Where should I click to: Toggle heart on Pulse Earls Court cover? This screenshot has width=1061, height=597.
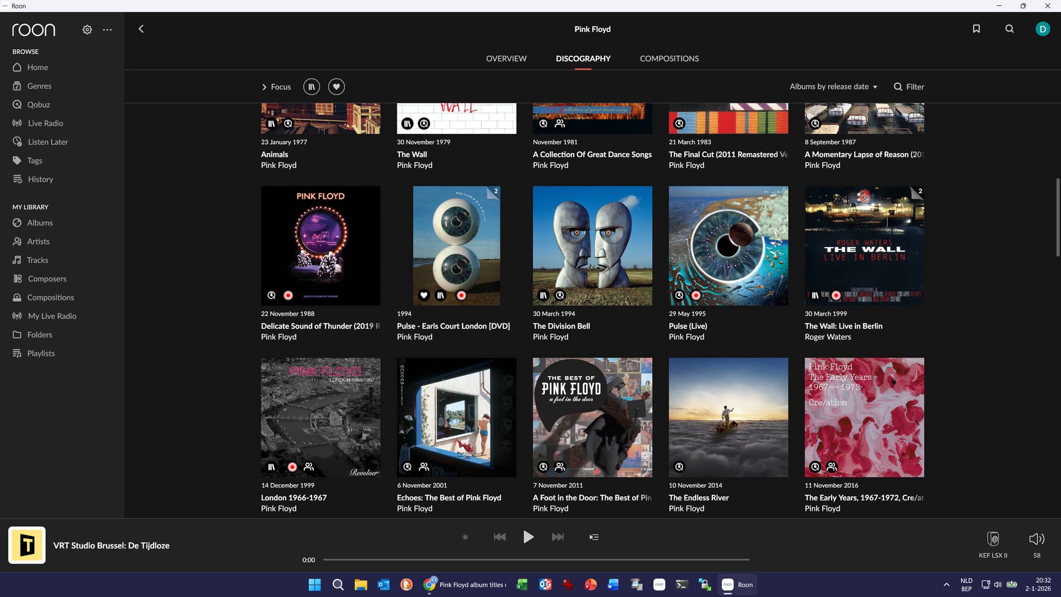tap(423, 295)
